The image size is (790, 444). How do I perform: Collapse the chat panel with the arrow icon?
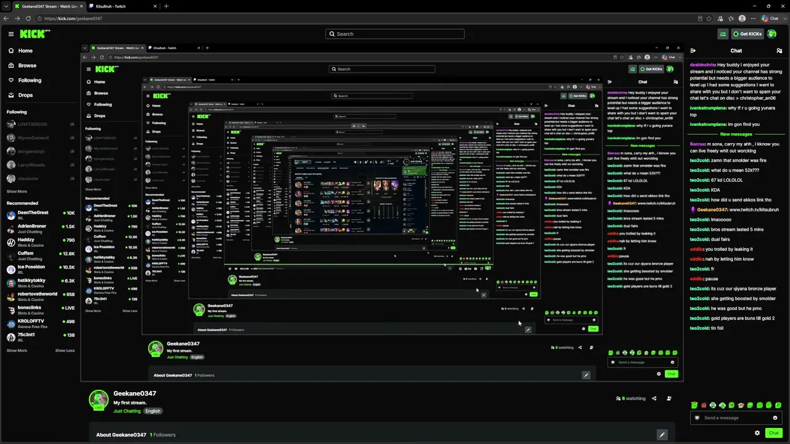[693, 51]
